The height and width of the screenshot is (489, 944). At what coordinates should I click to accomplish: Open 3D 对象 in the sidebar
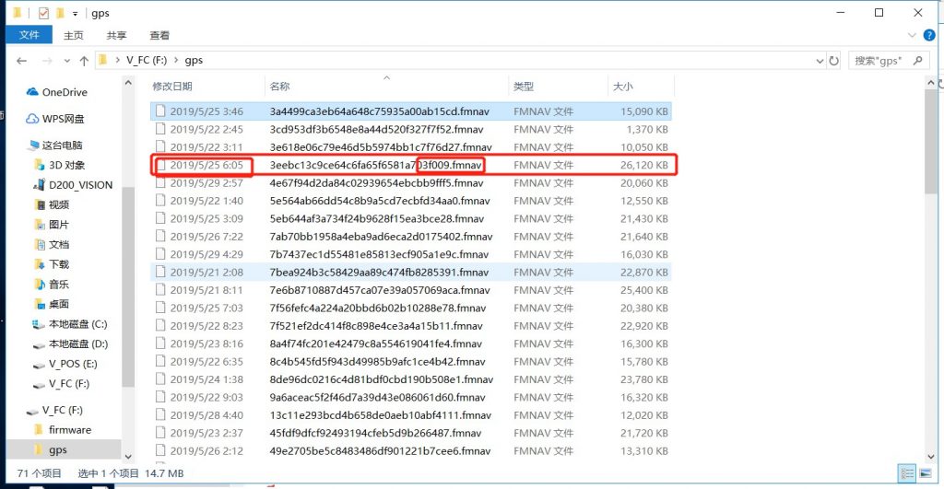pos(60,165)
